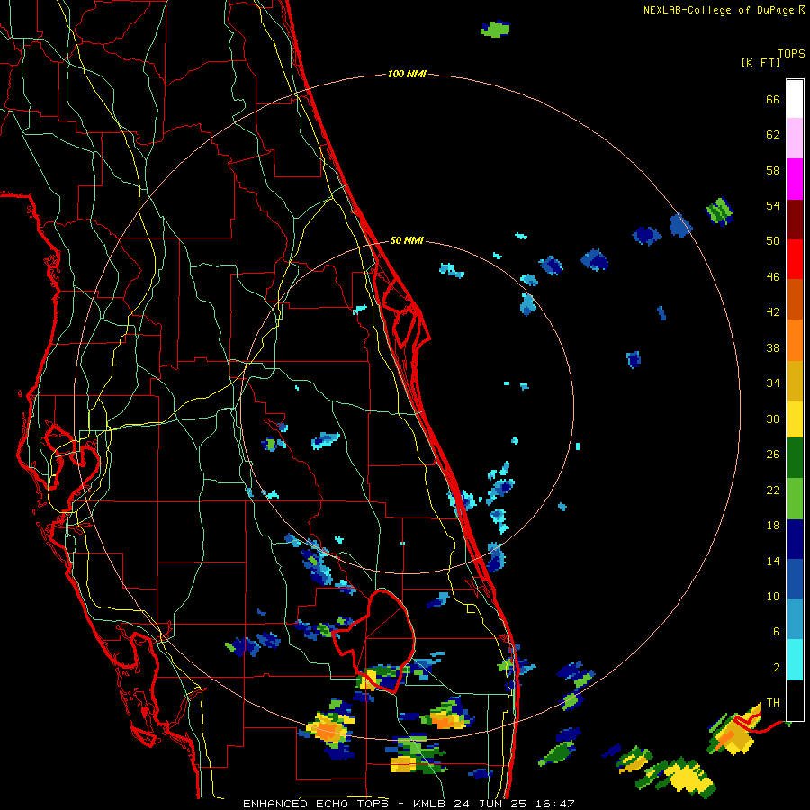
Task: Click the legend value 50
Action: pos(773,241)
